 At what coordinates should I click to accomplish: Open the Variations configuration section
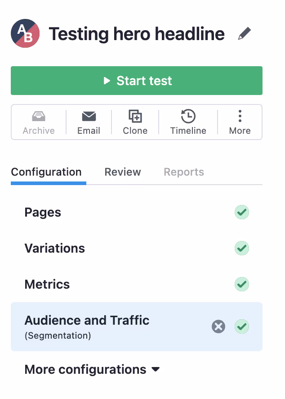(137, 248)
